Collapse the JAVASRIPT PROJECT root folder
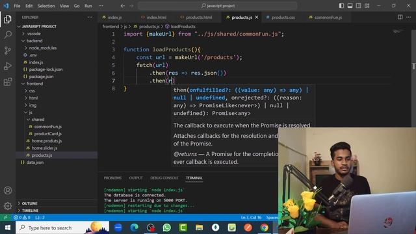The height and width of the screenshot is (234, 416). 57,27
